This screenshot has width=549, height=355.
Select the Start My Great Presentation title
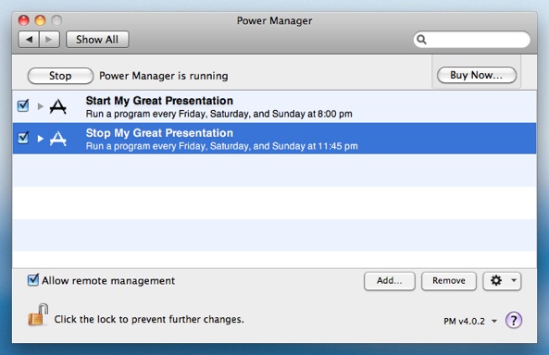[159, 101]
